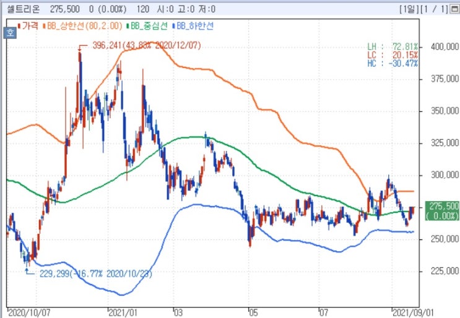The image size is (460, 318).
Task: Click the LH : 72.81% statistic
Action: pyautogui.click(x=393, y=46)
